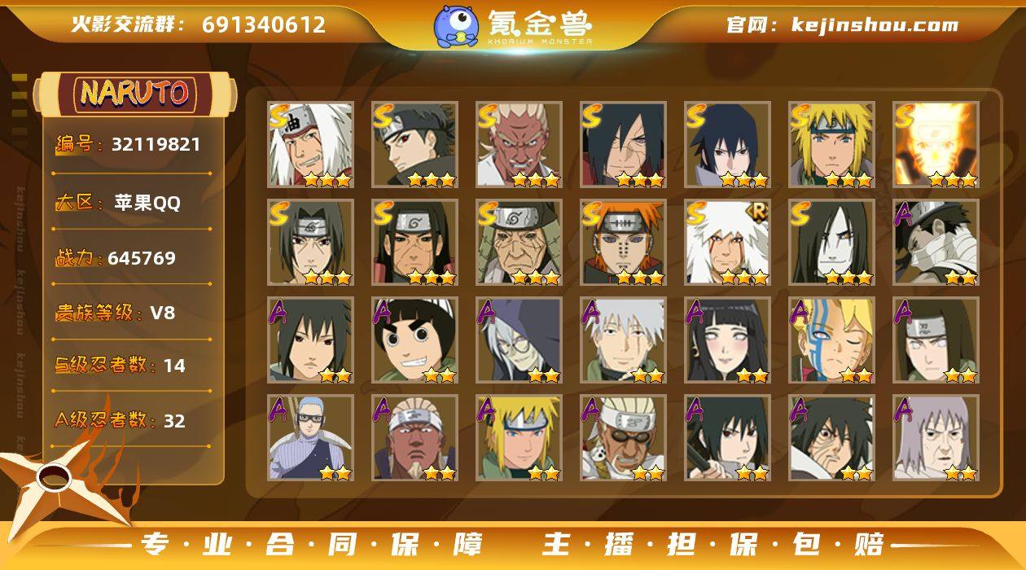Select the account ID 32119821 row
Image resolution: width=1026 pixels, height=570 pixels.
pos(130,145)
